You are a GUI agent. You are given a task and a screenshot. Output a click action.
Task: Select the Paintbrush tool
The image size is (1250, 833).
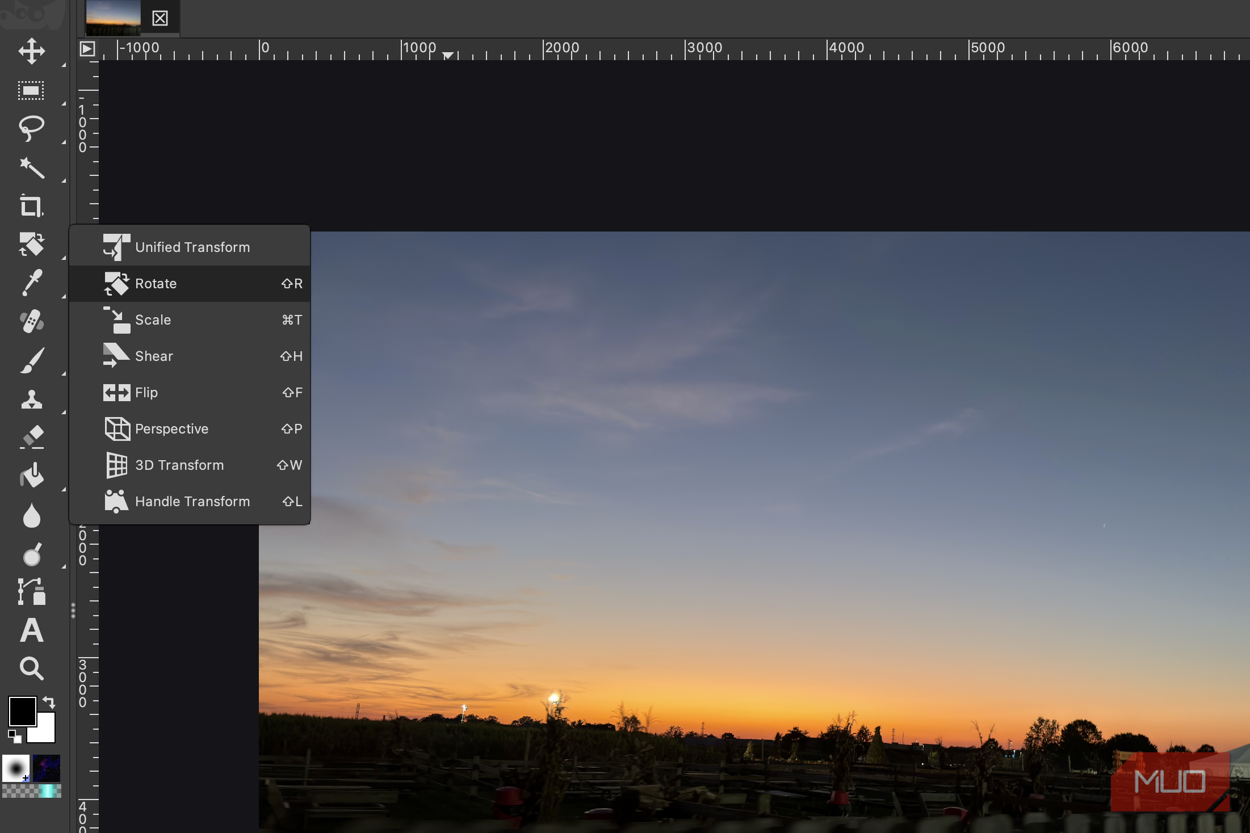coord(31,360)
